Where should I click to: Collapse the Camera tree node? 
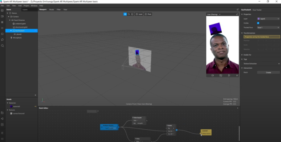pos(8,17)
